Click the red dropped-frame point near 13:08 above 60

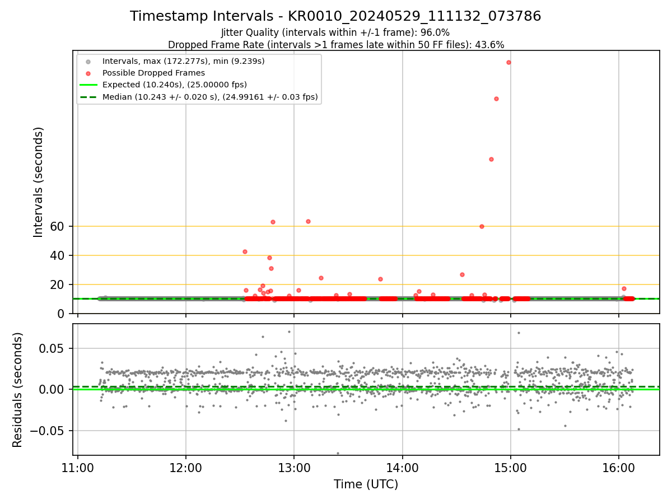point(308,221)
